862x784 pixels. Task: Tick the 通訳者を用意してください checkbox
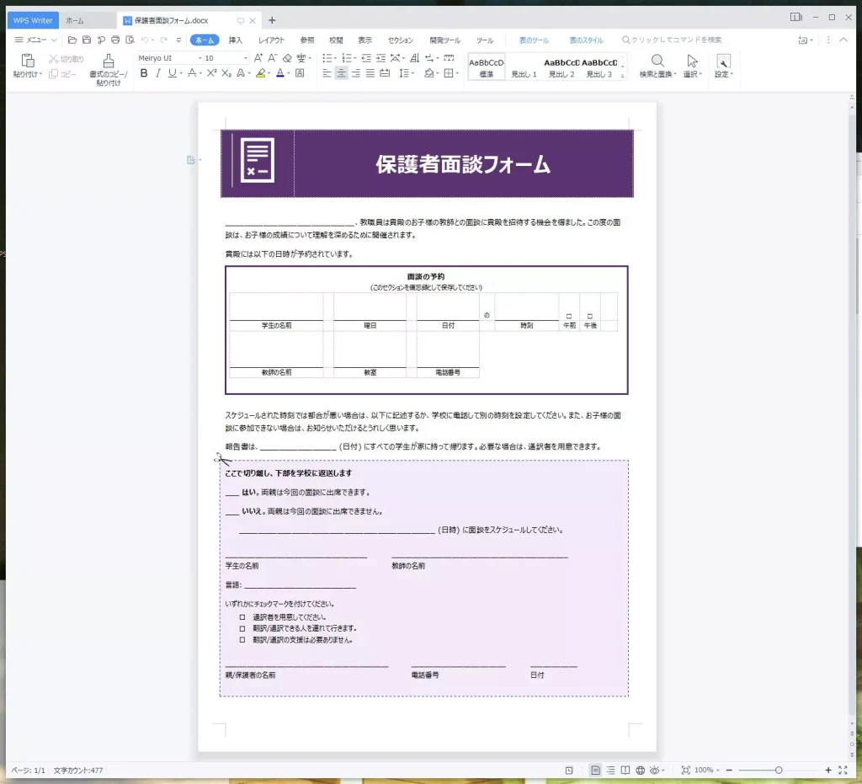(242, 617)
